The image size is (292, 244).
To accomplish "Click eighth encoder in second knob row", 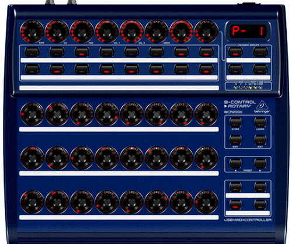I will [x=206, y=114].
